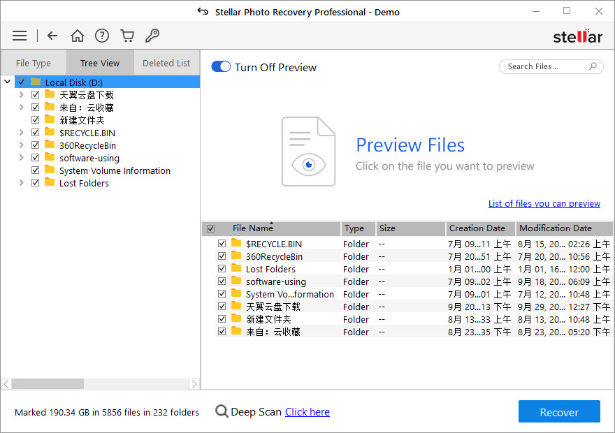Select the 新建文件夹 folder in tree
The image size is (615, 433).
click(x=82, y=120)
